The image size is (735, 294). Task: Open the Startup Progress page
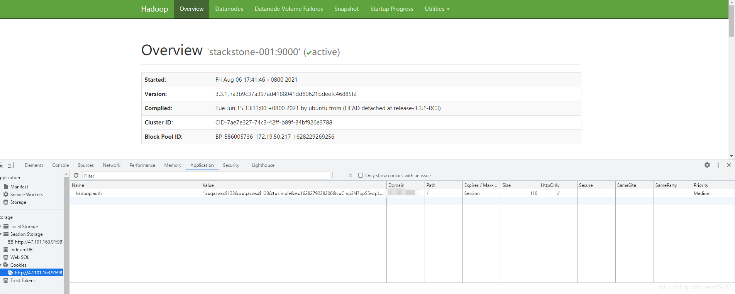pos(391,9)
